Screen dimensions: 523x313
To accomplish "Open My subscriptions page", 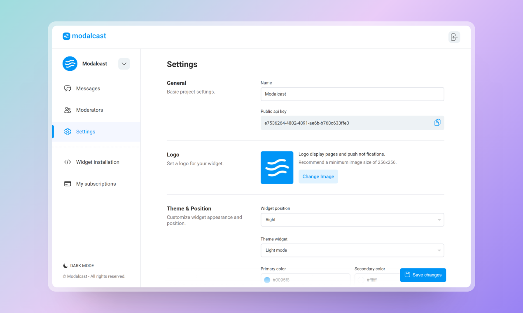I will pyautogui.click(x=96, y=184).
